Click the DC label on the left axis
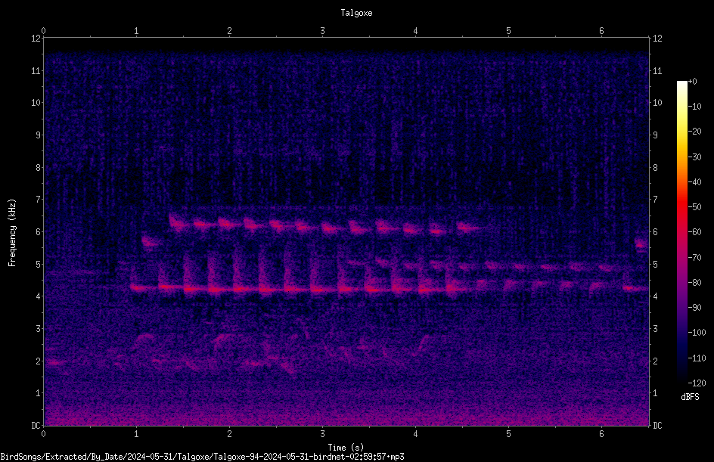This screenshot has height=462, width=714. [x=36, y=426]
